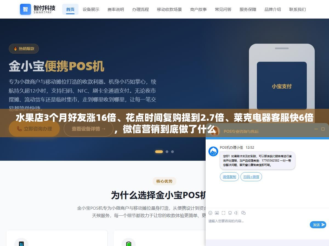The width and height of the screenshot is (329, 246).
Task: Click the 查看设备详情 button
Action: [89, 128]
